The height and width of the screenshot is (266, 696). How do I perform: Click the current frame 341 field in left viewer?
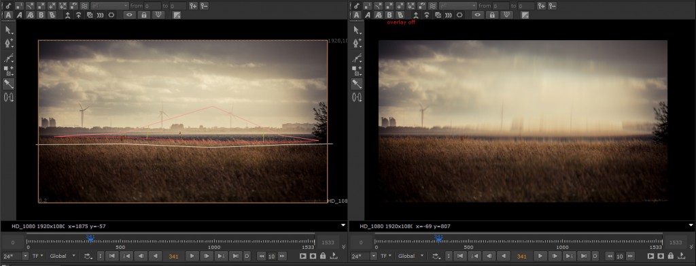[173, 256]
